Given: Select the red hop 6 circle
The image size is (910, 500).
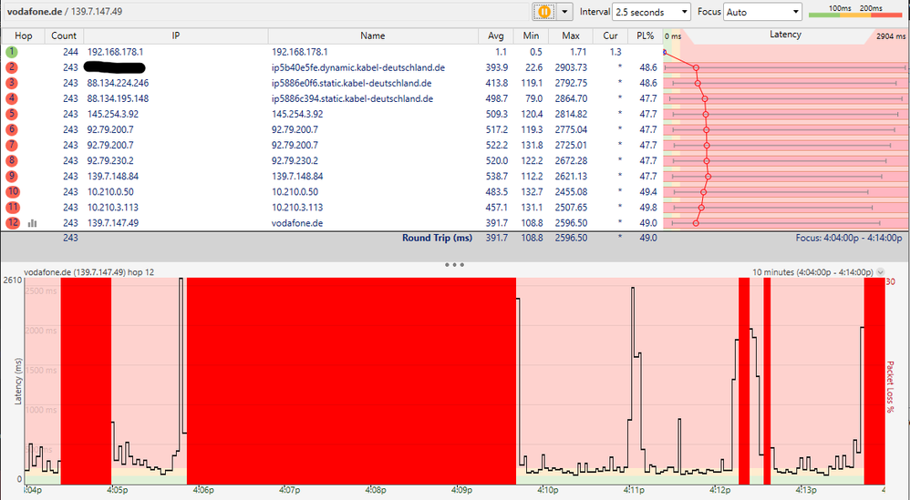Looking at the screenshot, I should point(12,129).
